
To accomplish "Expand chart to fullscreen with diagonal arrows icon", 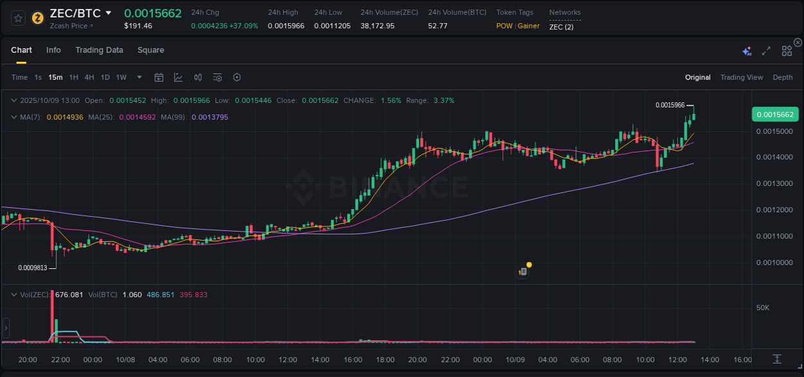I will (766, 50).
